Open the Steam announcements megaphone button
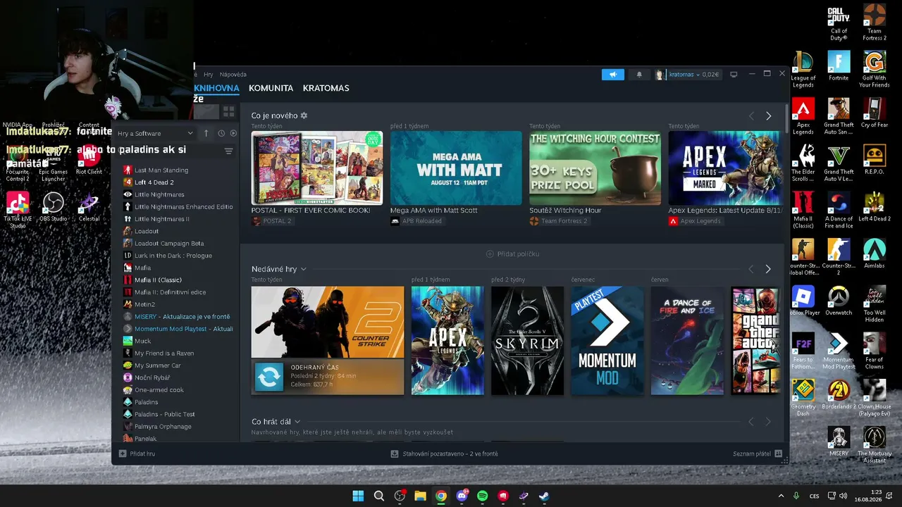The height and width of the screenshot is (507, 902). 612,75
